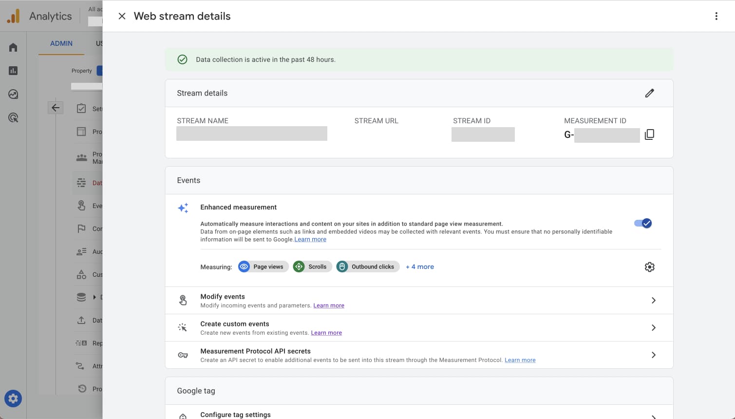Turn off the Enhanced measurement toggle
Image resolution: width=735 pixels, height=419 pixels.
(642, 223)
